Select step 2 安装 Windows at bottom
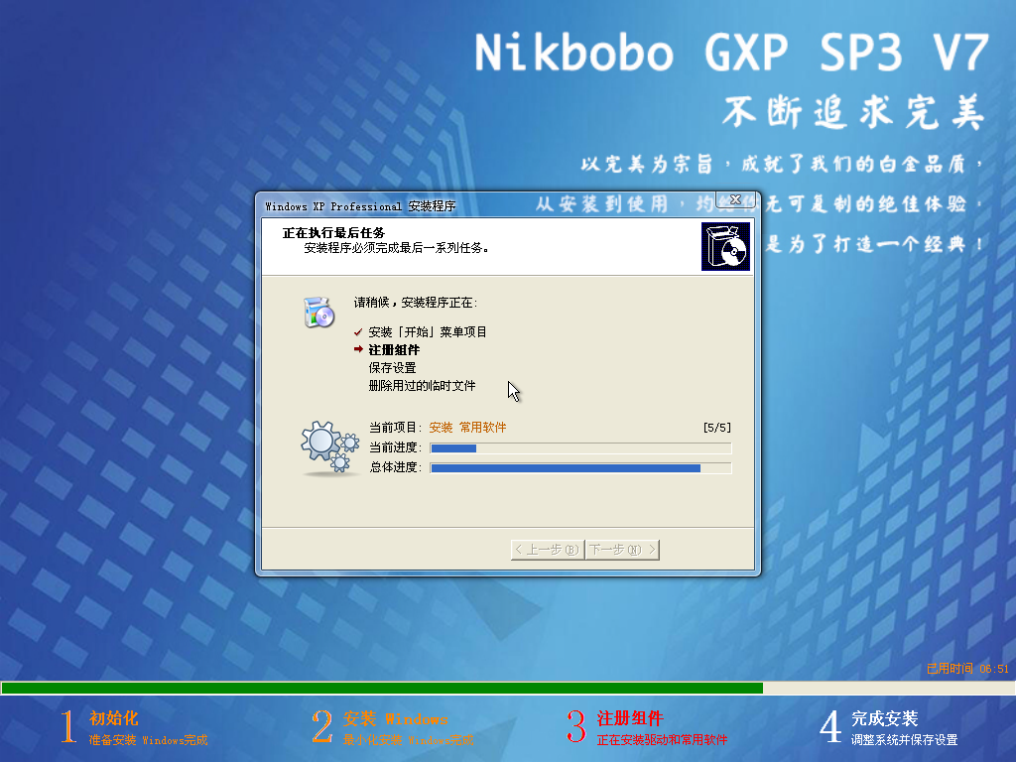 (x=393, y=727)
